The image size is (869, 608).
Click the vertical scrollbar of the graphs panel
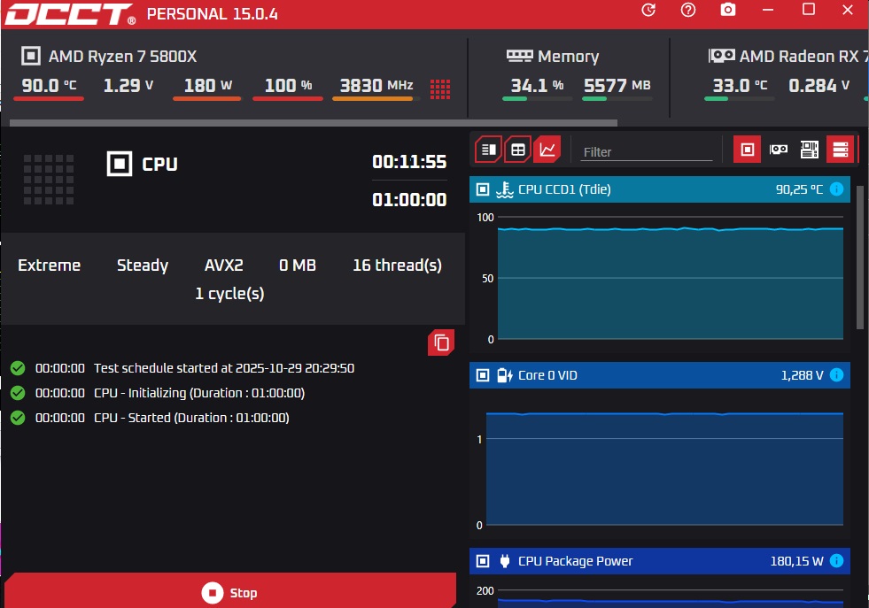[x=860, y=258]
